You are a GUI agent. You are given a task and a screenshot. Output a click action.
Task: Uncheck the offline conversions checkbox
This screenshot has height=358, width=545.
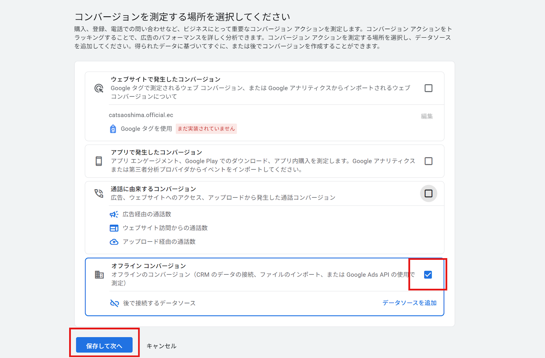tap(428, 275)
